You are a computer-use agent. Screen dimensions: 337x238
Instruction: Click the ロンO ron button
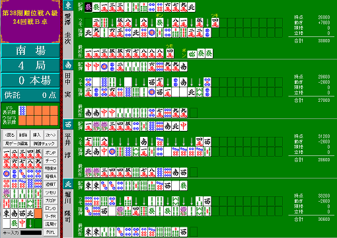coord(50,208)
